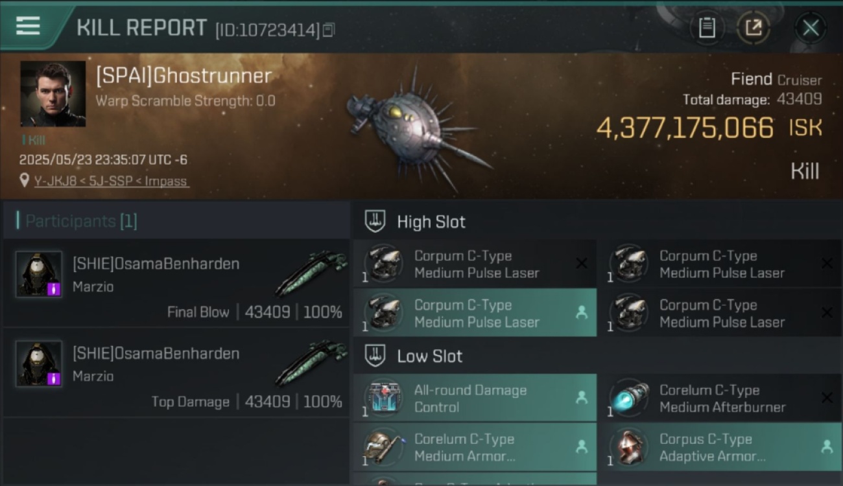
Task: Select the Corelum C-Type Medium Armor module
Action: tap(475, 447)
